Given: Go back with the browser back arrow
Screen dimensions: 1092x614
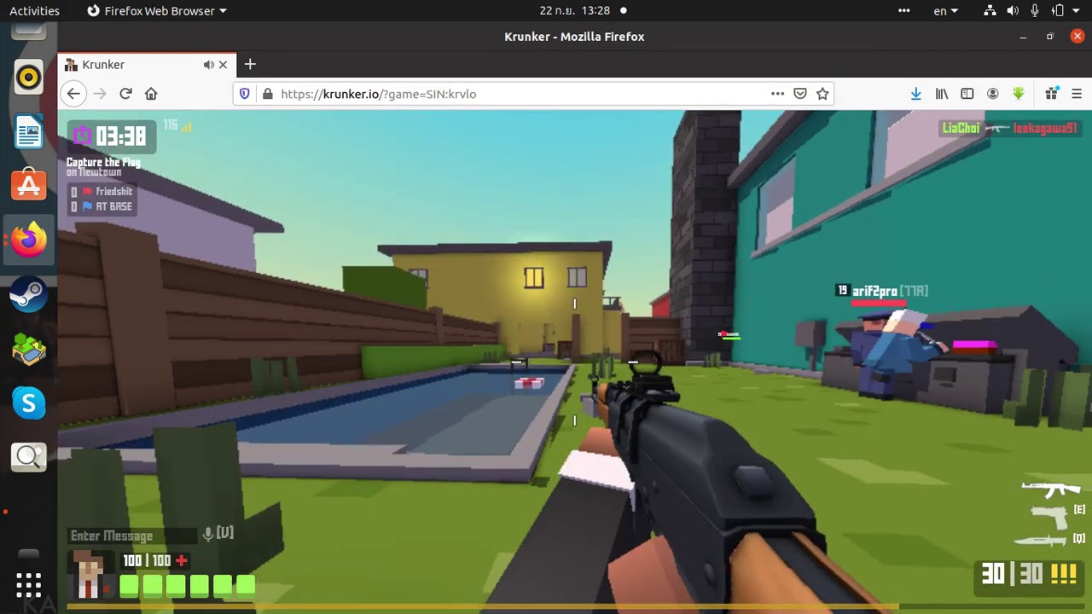Looking at the screenshot, I should [73, 94].
